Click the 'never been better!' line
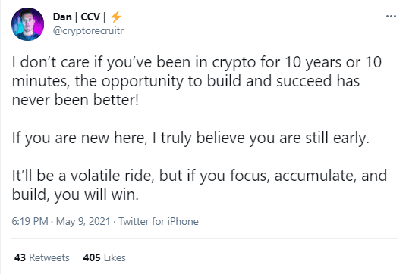 tap(75, 100)
